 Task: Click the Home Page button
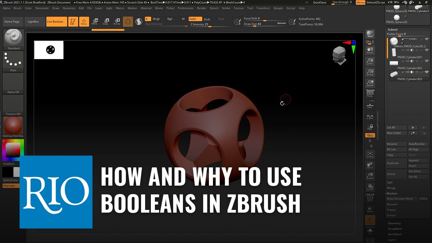pos(12,22)
